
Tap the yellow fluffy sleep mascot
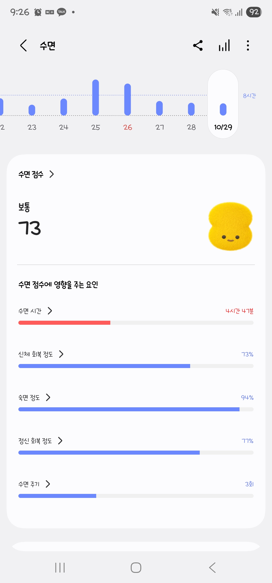[230, 226]
